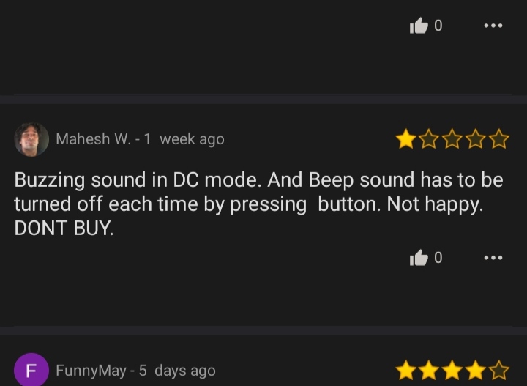Viewport: 527px width, 386px height.
Task: Tap the '5 days ago' timestamp
Action: click(177, 371)
